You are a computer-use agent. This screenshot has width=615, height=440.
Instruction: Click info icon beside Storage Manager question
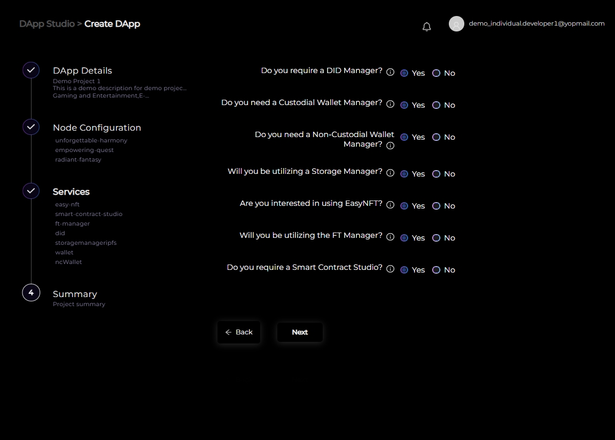(390, 173)
